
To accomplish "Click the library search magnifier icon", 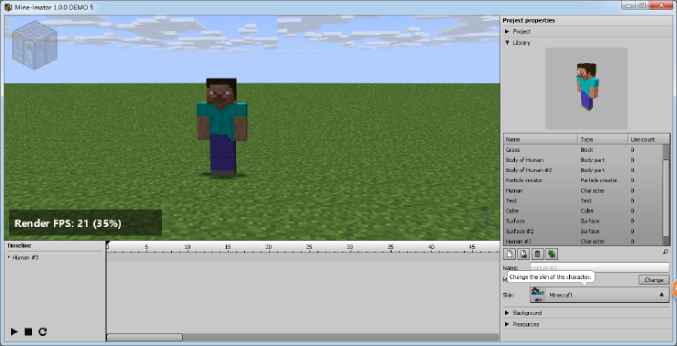I will click(x=665, y=251).
